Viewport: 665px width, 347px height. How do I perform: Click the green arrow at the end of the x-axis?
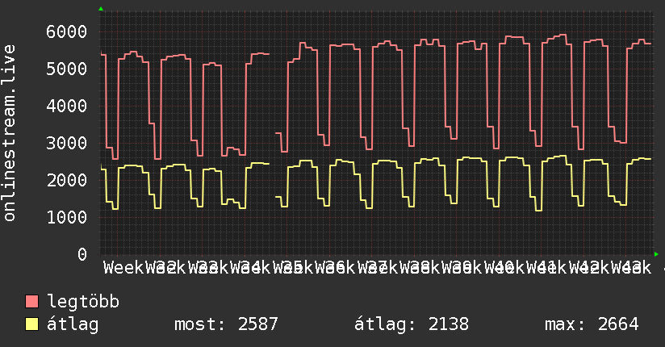656,254
